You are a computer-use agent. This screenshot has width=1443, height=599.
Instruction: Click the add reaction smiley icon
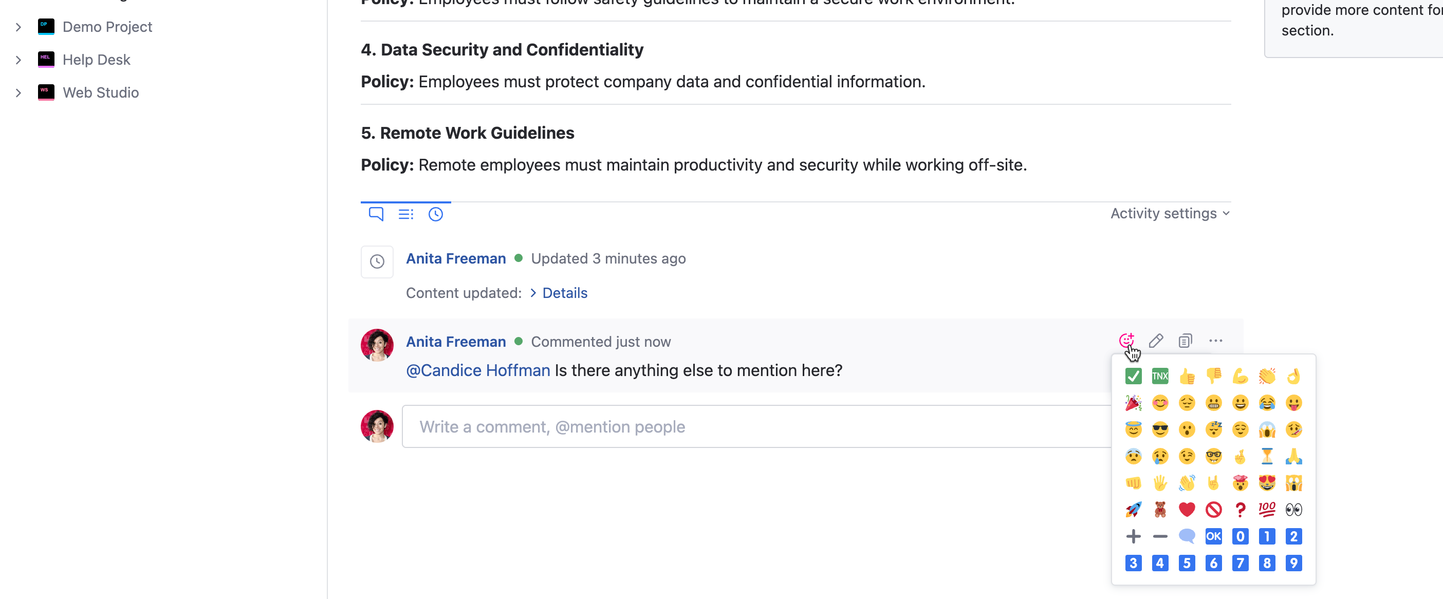click(x=1126, y=341)
